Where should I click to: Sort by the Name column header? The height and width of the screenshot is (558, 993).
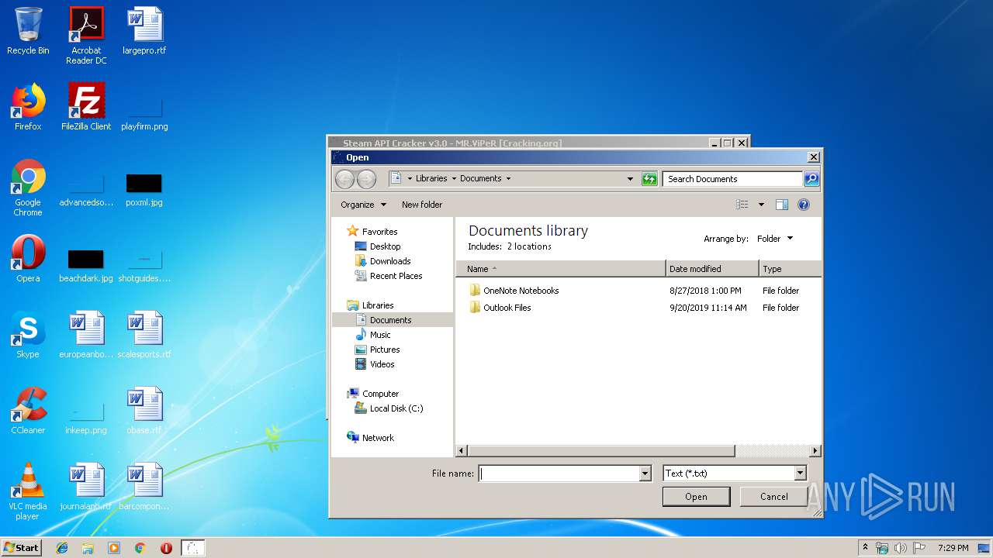[561, 269]
